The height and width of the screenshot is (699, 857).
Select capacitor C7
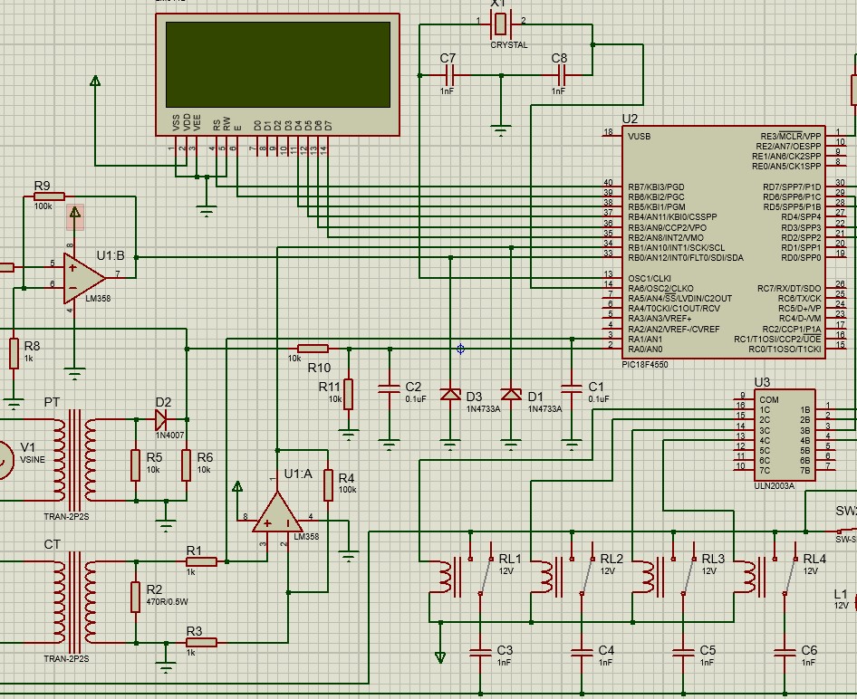point(449,75)
